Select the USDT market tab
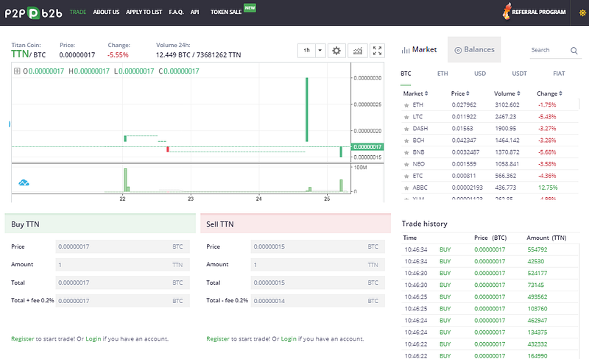The height and width of the screenshot is (359, 589). click(519, 74)
